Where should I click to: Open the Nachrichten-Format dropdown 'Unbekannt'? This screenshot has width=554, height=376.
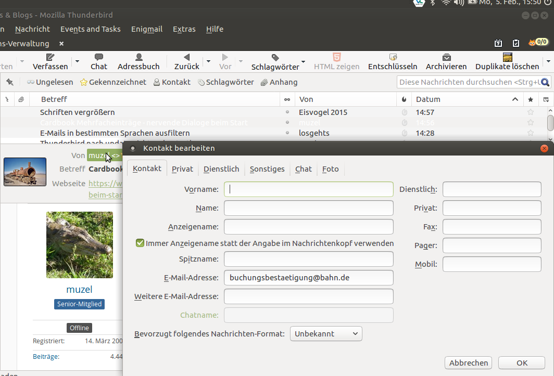326,333
